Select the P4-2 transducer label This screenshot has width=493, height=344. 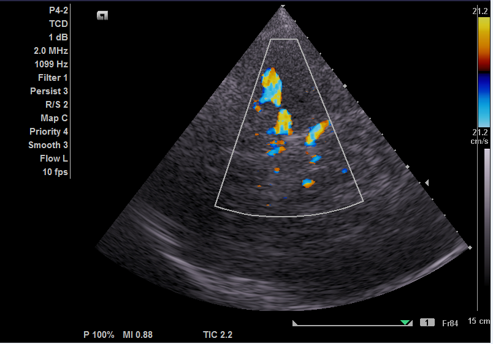tap(58, 10)
